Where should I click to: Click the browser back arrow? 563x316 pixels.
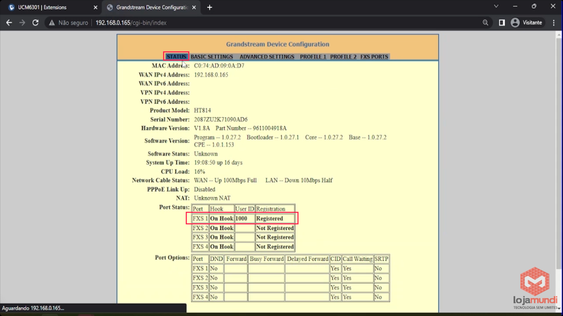click(9, 23)
